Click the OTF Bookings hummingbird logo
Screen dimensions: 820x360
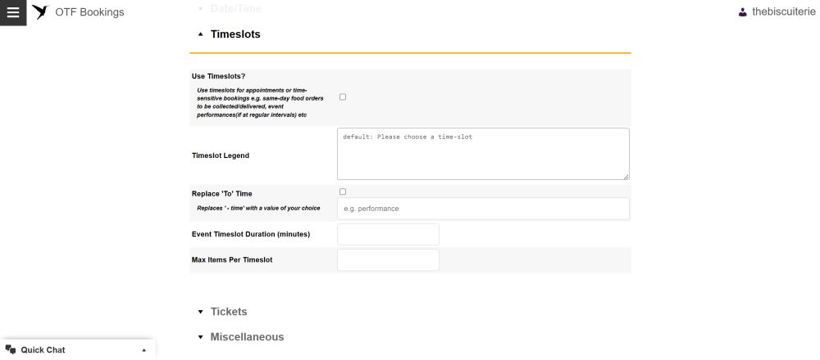[40, 12]
